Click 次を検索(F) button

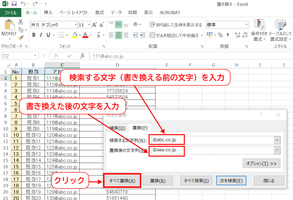[231, 181]
